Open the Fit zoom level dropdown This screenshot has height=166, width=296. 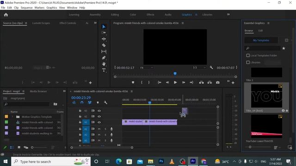coord(147,68)
